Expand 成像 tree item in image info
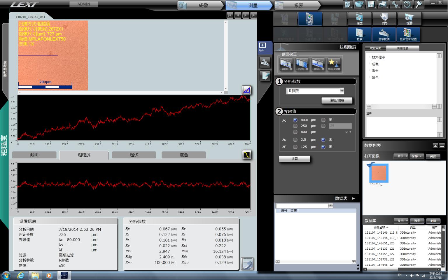Viewport: 448px width, 280px height. [369, 64]
